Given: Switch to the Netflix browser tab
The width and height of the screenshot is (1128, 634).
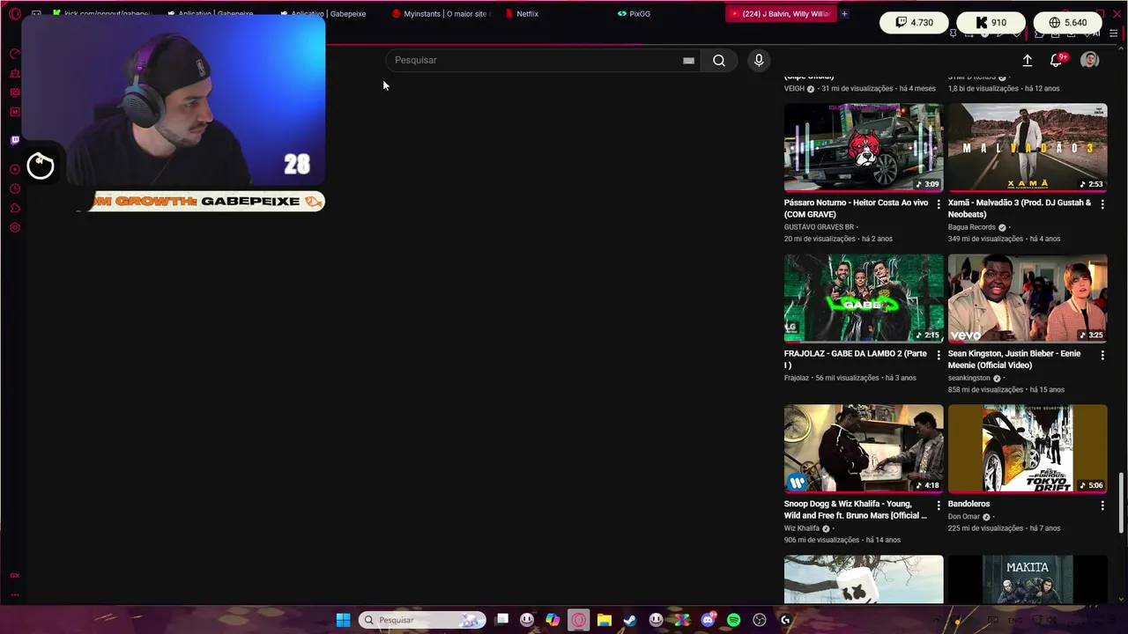Looking at the screenshot, I should pyautogui.click(x=527, y=14).
